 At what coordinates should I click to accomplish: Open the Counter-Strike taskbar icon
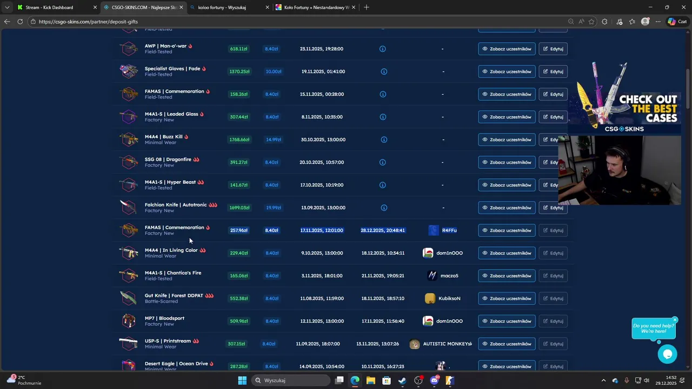click(450, 380)
